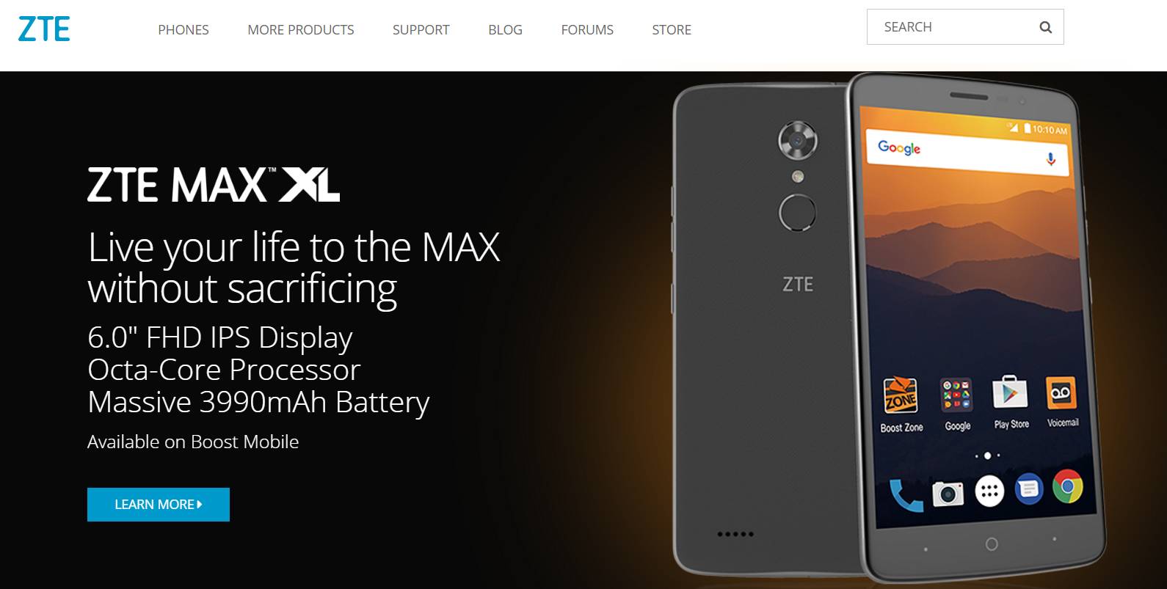Tap the Voicemail icon on phone screen
1167x589 pixels.
(1061, 393)
